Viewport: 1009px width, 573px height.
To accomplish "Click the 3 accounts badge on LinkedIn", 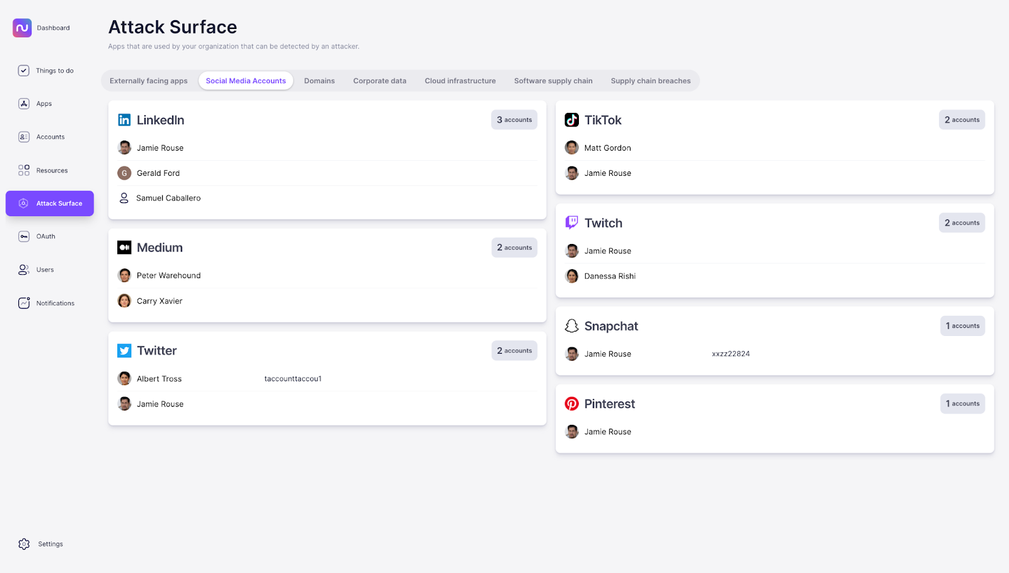I will [514, 119].
